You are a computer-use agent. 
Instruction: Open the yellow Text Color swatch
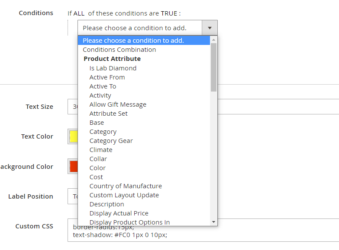pos(73,137)
